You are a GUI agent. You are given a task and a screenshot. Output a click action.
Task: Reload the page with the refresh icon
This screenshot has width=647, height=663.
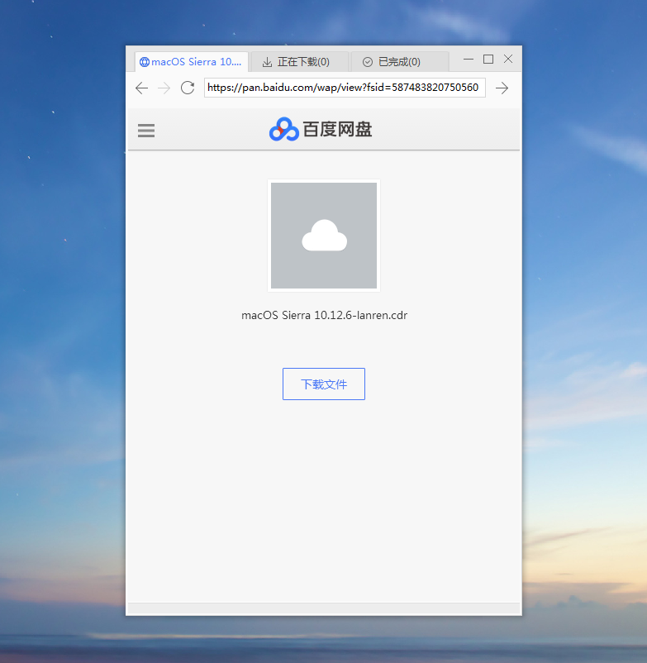(x=188, y=88)
